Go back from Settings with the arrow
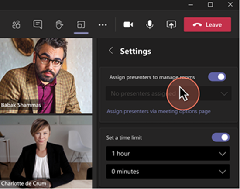 (x=111, y=51)
